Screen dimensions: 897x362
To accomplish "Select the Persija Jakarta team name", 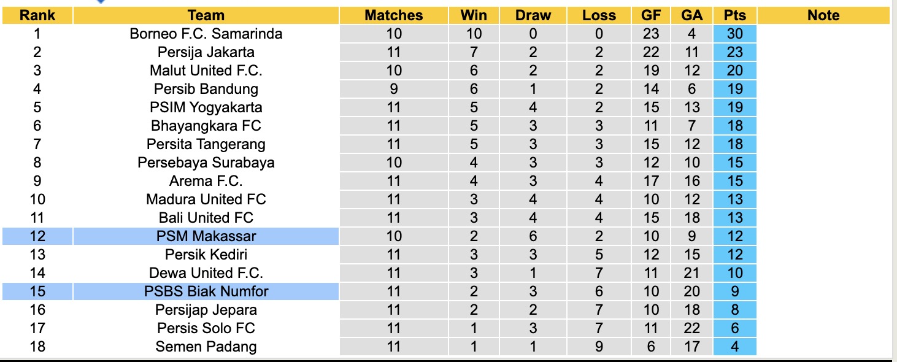I will point(206,52).
